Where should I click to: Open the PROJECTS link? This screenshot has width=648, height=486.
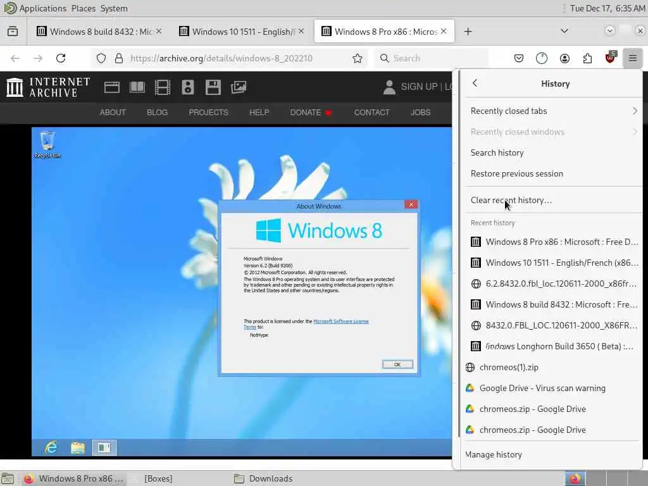pos(208,113)
